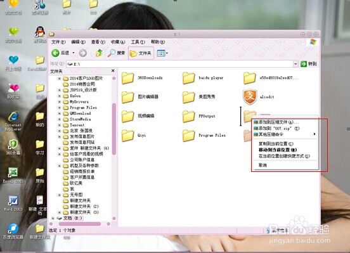Select the FFOutput folder

click(198, 116)
